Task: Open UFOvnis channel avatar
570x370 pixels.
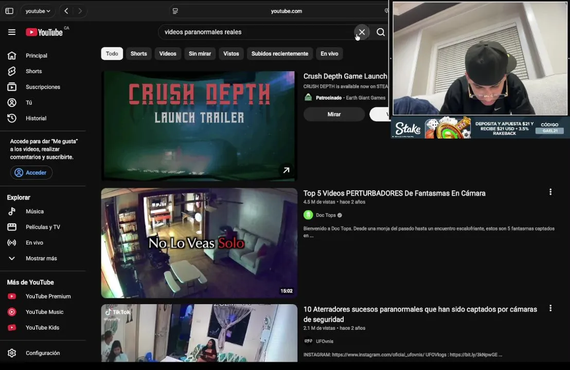Action: (x=308, y=341)
